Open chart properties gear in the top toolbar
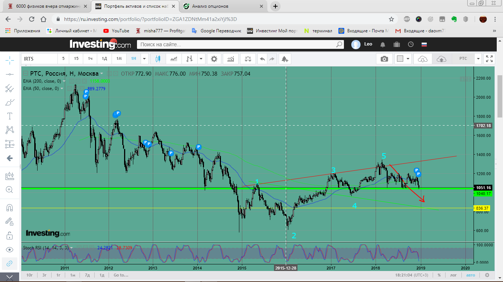Image resolution: width=503 pixels, height=282 pixels. click(x=214, y=59)
